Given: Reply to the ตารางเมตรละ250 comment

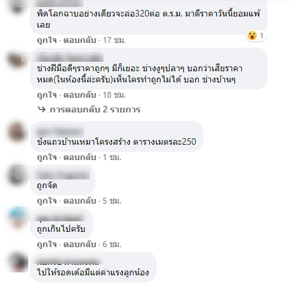Looking at the screenshot, I should [x=80, y=157].
